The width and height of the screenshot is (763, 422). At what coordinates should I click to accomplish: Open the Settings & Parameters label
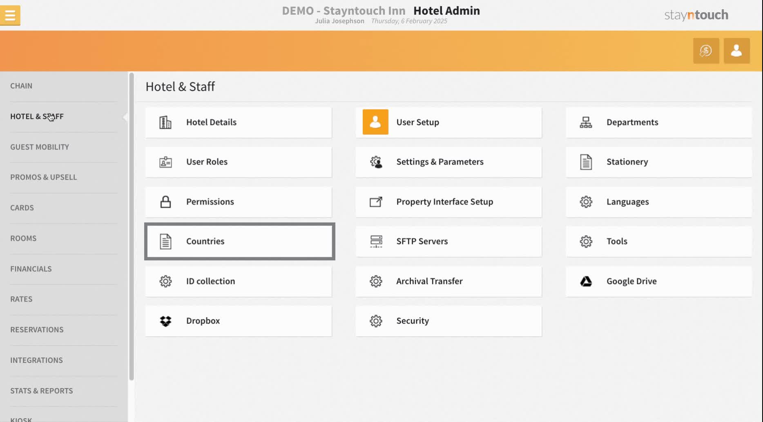[x=440, y=162]
